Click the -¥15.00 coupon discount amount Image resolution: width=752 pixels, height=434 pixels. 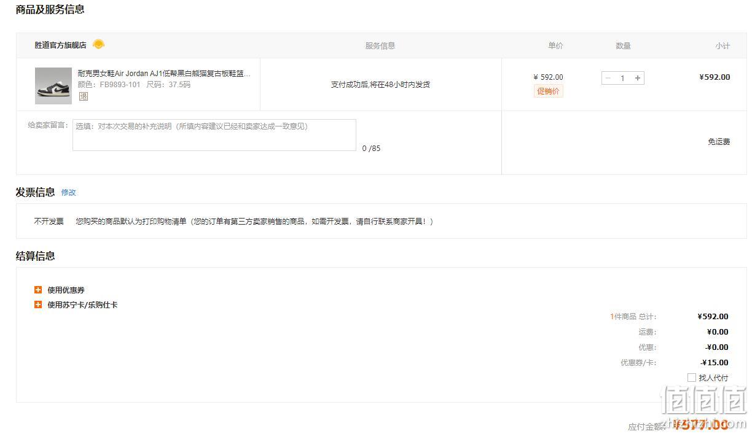coord(715,362)
